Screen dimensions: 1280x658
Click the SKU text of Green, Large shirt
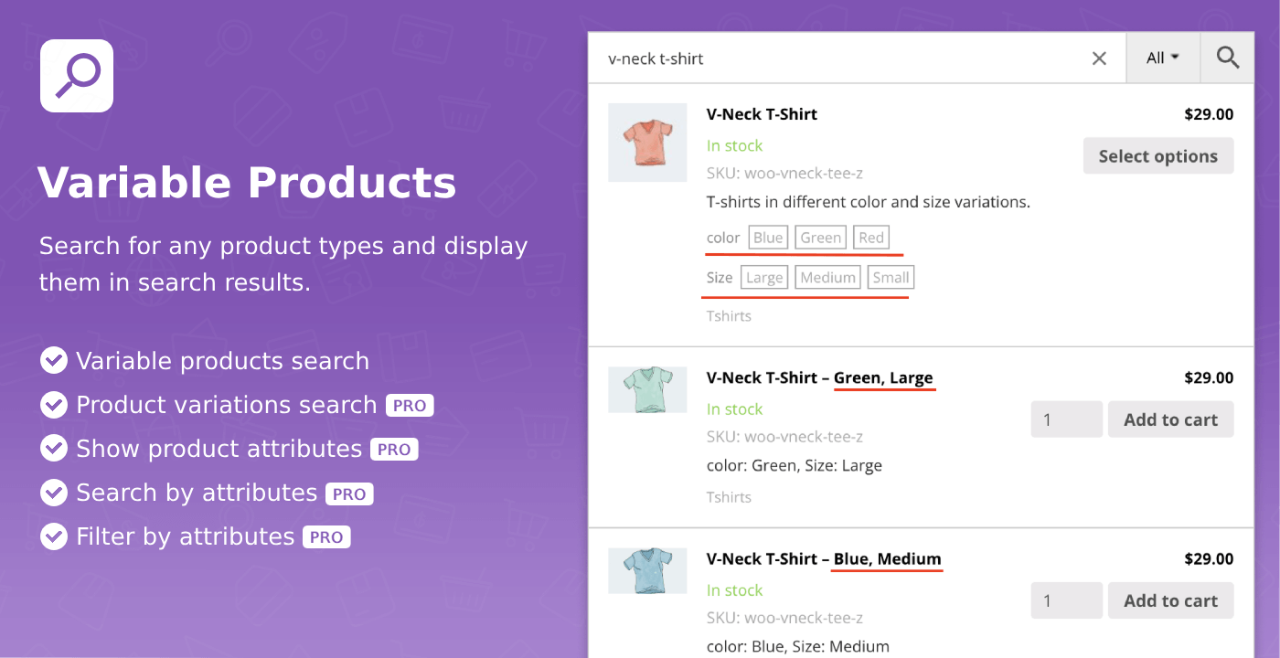(785, 436)
